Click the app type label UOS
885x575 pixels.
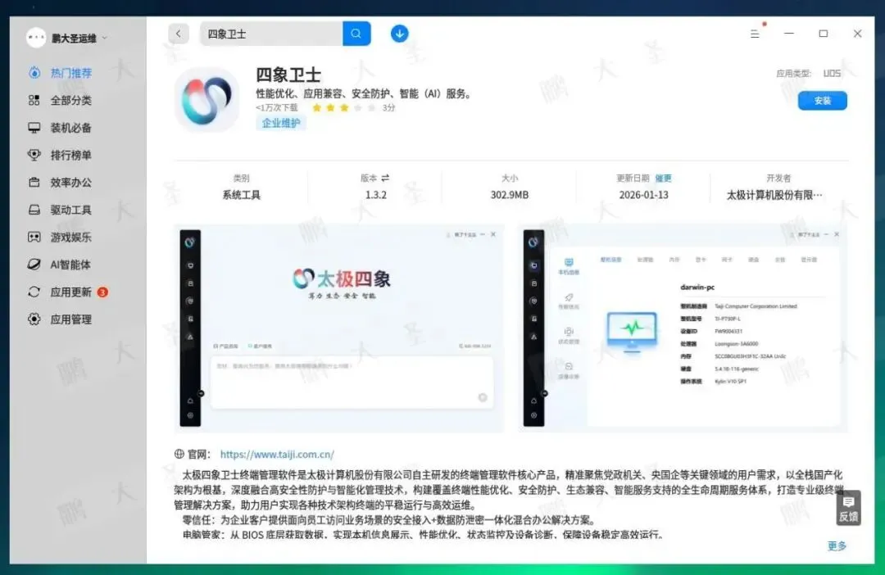[x=832, y=74]
